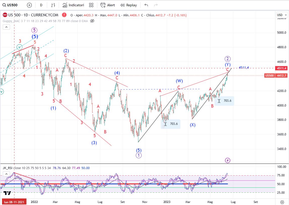The height and width of the screenshot is (205, 289).
Task: Change the D timeframe interval
Action: tap(41, 5)
